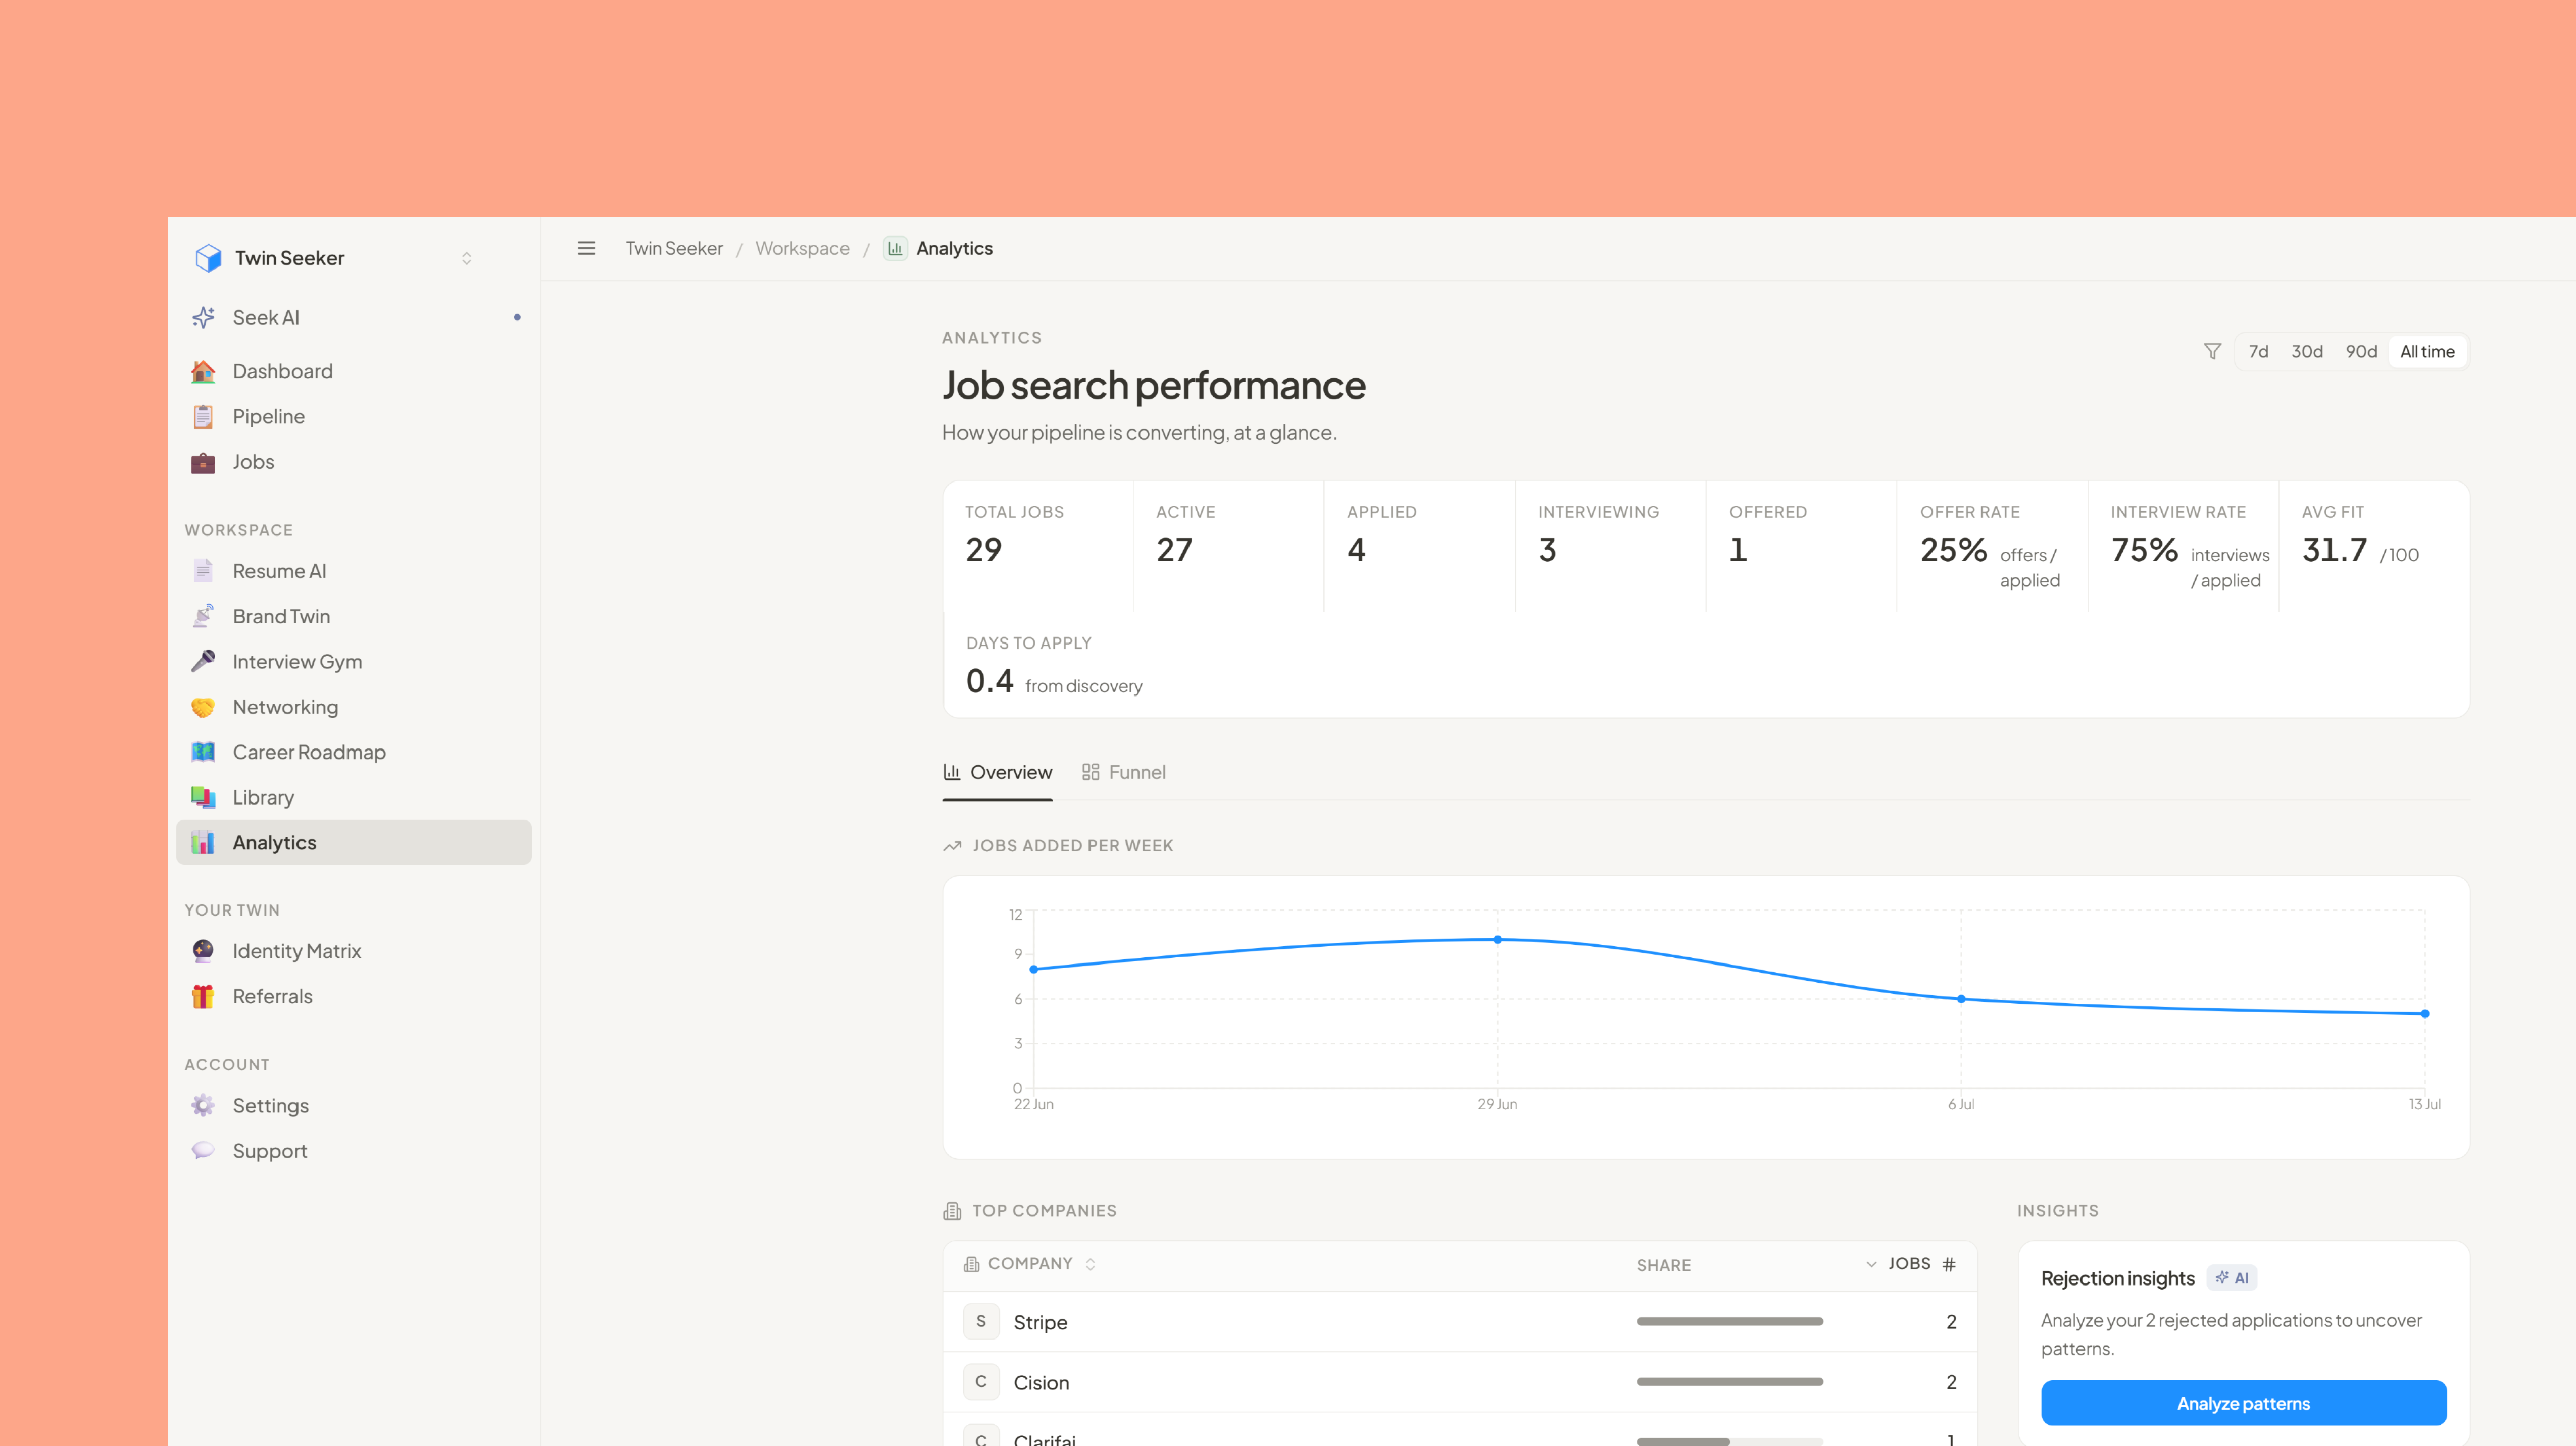Switch to the Overview tab
This screenshot has height=1446, width=2576.
[x=997, y=773]
